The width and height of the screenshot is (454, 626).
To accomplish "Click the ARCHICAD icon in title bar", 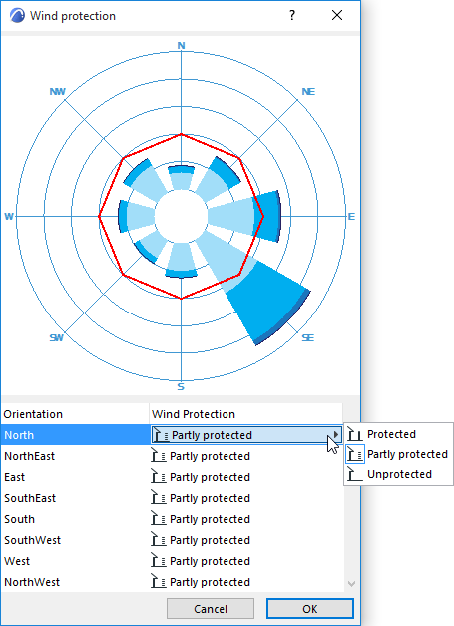I will click(17, 16).
